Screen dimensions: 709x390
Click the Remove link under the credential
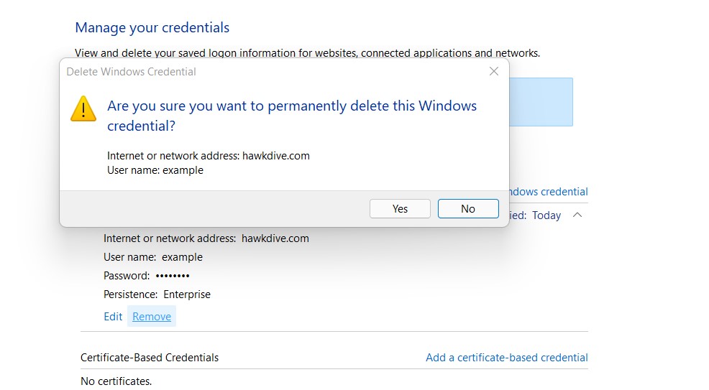pos(152,317)
